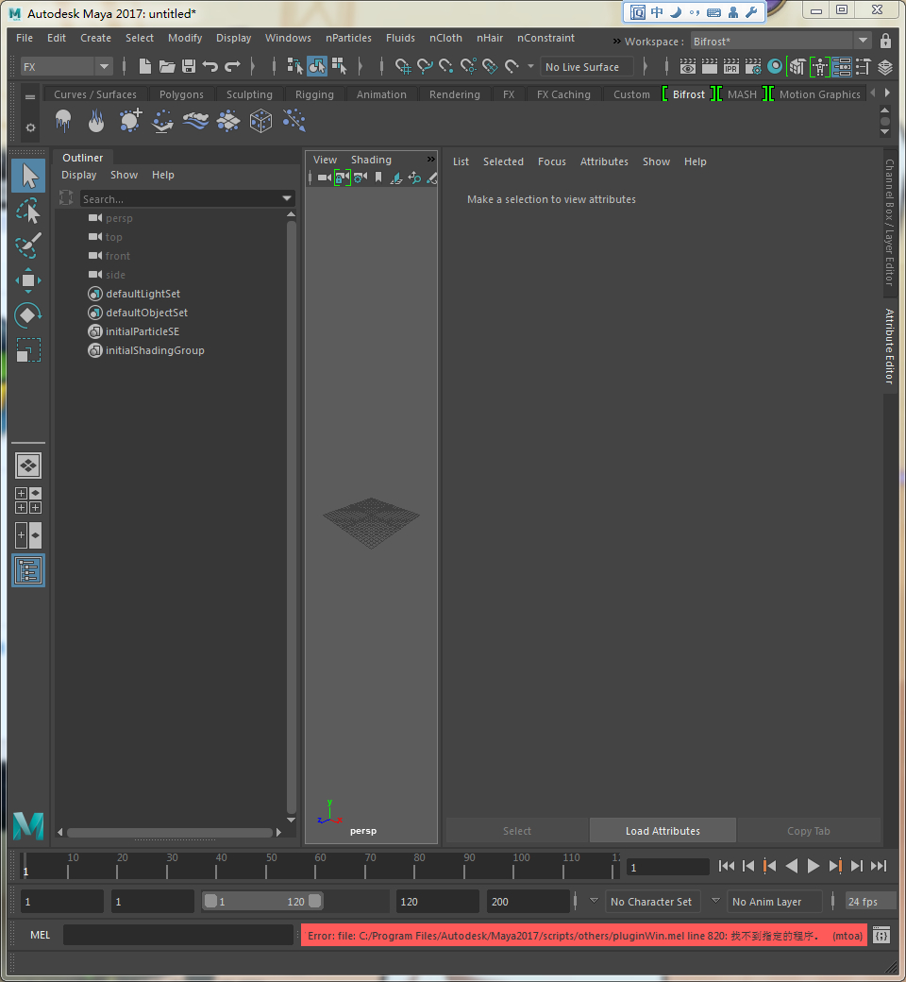The width and height of the screenshot is (906, 982).
Task: Click the playback range slider bar
Action: [x=262, y=901]
